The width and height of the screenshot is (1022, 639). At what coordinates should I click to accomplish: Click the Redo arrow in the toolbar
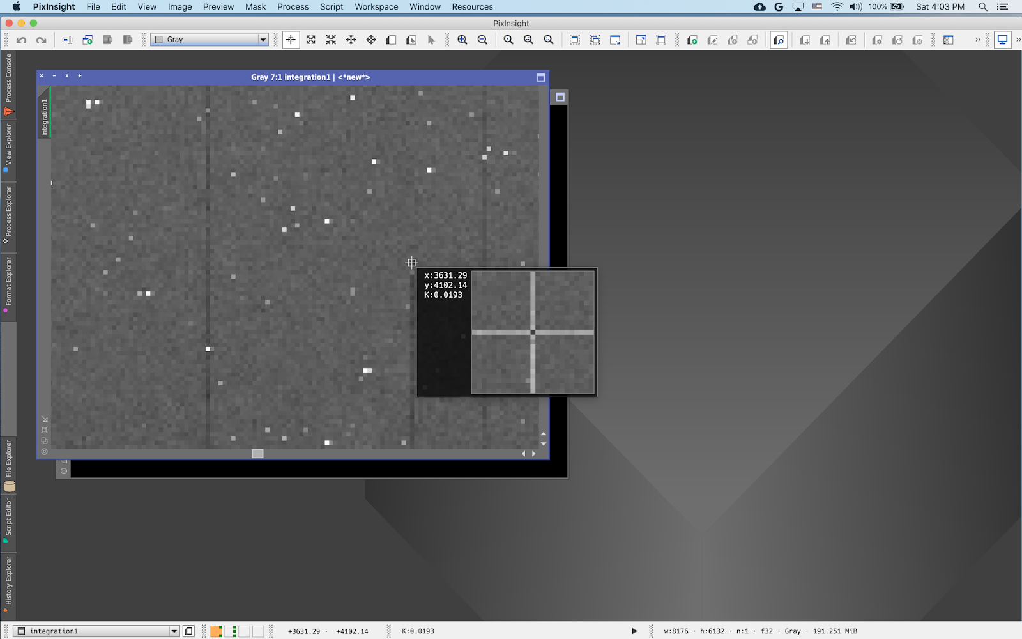tap(42, 40)
